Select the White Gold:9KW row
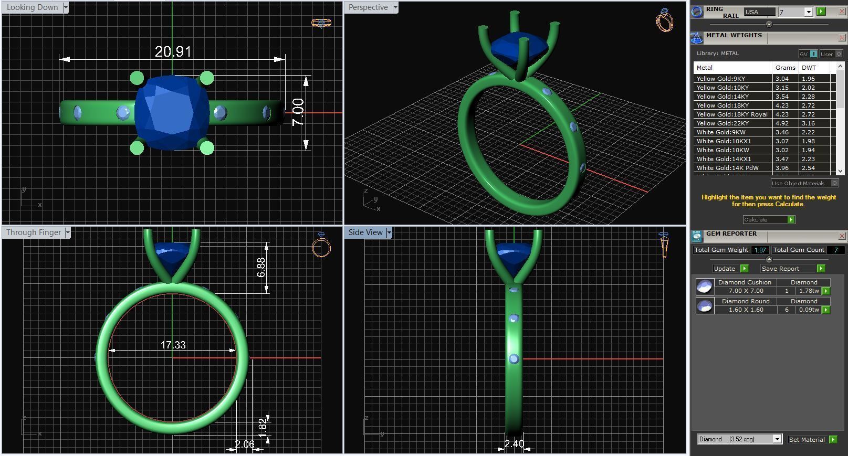 pos(765,132)
